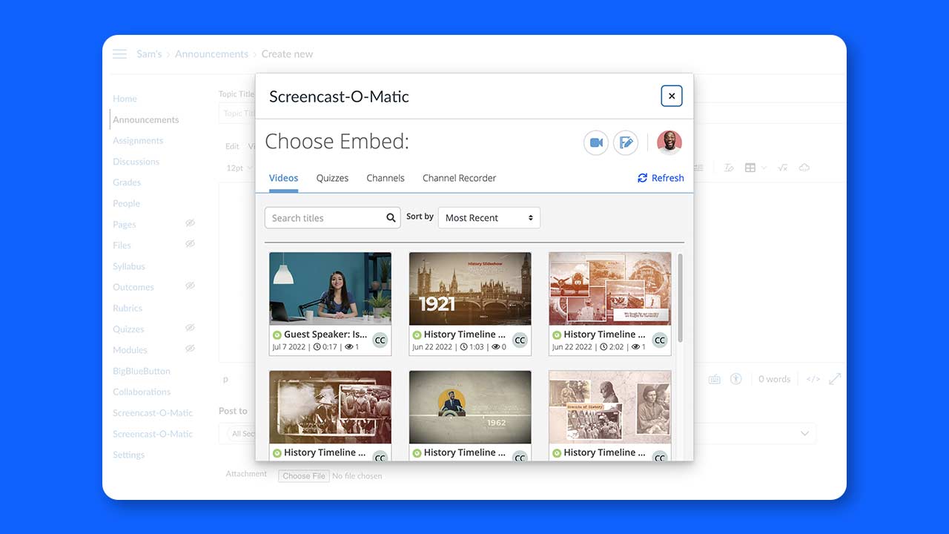Open the Edit menu in the editor

click(232, 147)
